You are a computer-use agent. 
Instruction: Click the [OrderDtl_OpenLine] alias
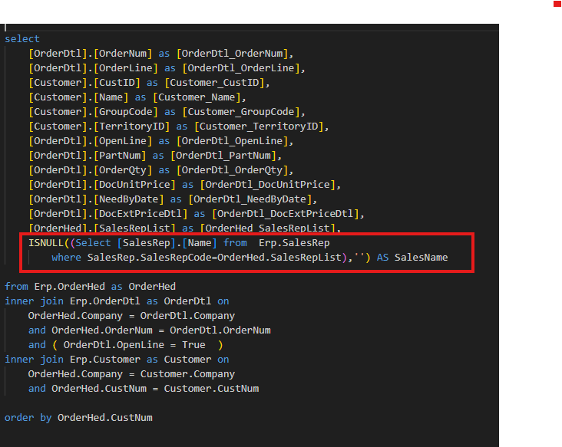[233, 141]
